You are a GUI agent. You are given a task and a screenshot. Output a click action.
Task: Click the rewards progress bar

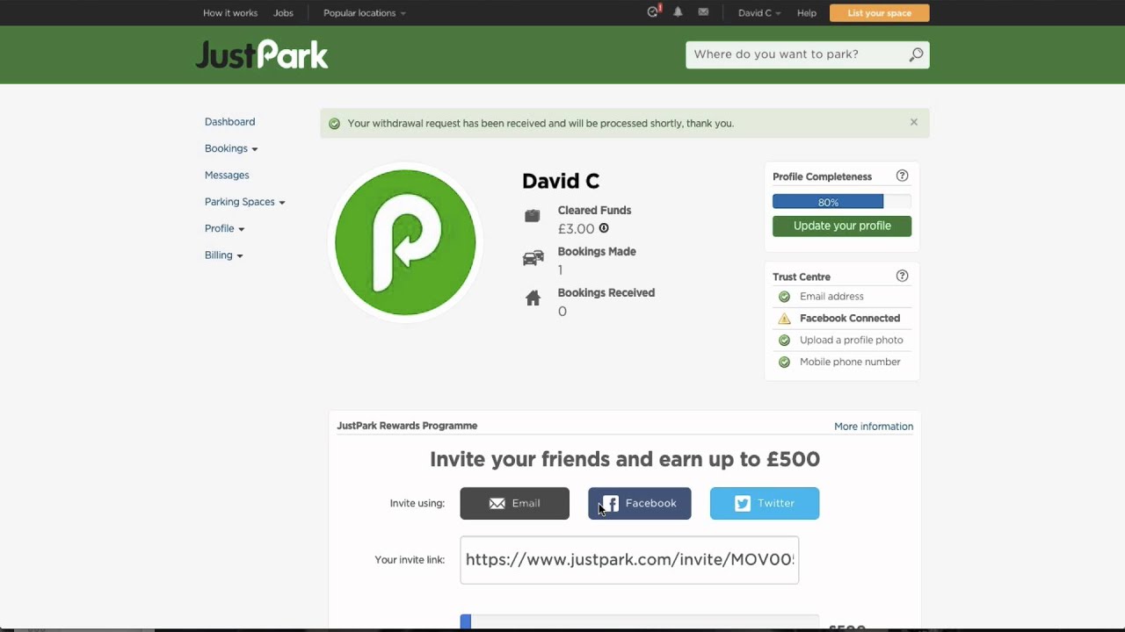pyautogui.click(x=640, y=622)
